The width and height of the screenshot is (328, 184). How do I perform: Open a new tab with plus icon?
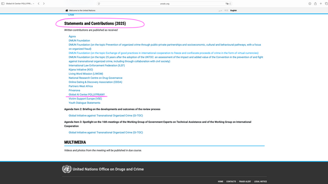(x=321, y=4)
